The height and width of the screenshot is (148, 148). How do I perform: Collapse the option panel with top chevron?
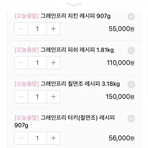click(74, 5)
